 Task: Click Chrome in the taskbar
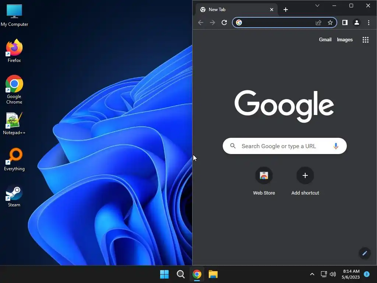[x=197, y=274]
